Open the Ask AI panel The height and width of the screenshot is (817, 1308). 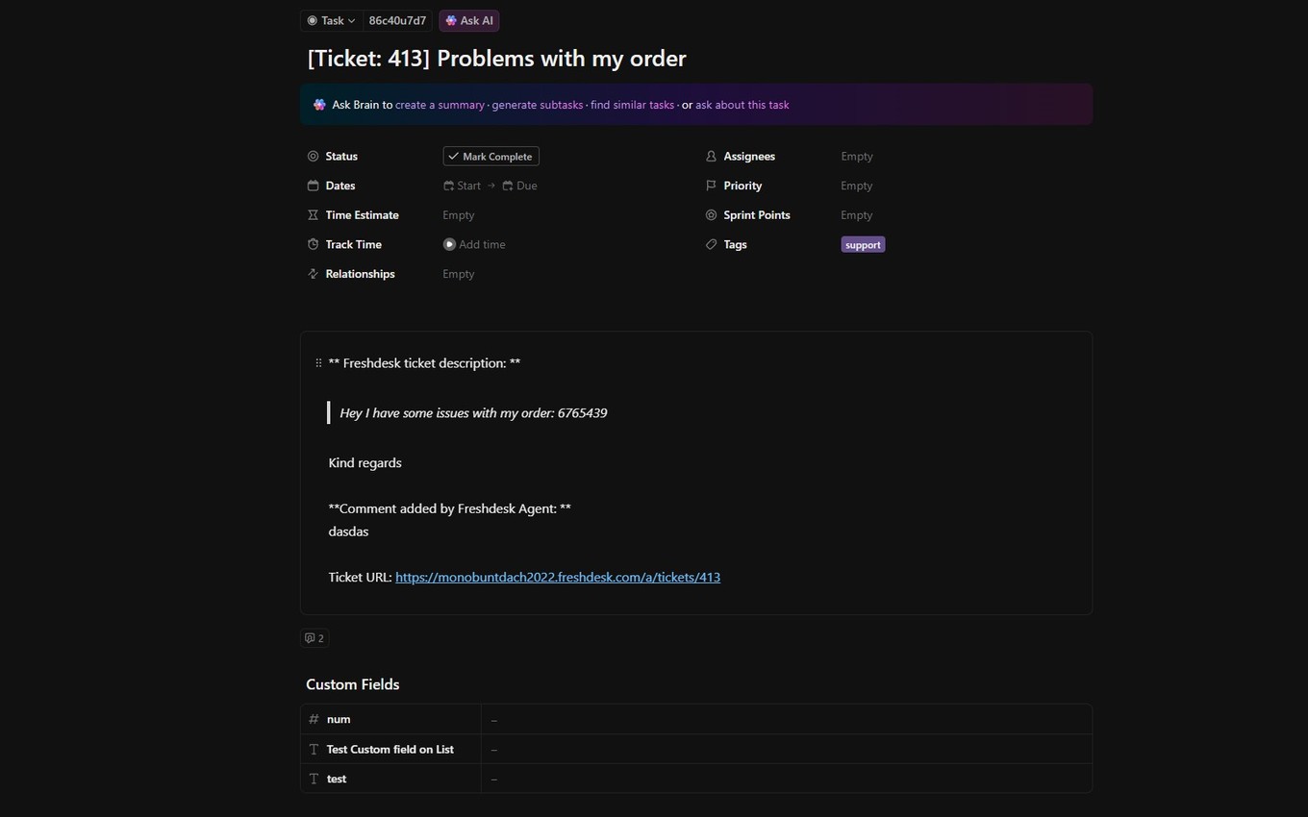click(x=469, y=20)
